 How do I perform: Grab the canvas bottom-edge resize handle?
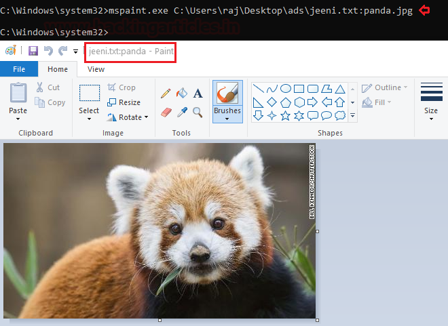[160, 321]
